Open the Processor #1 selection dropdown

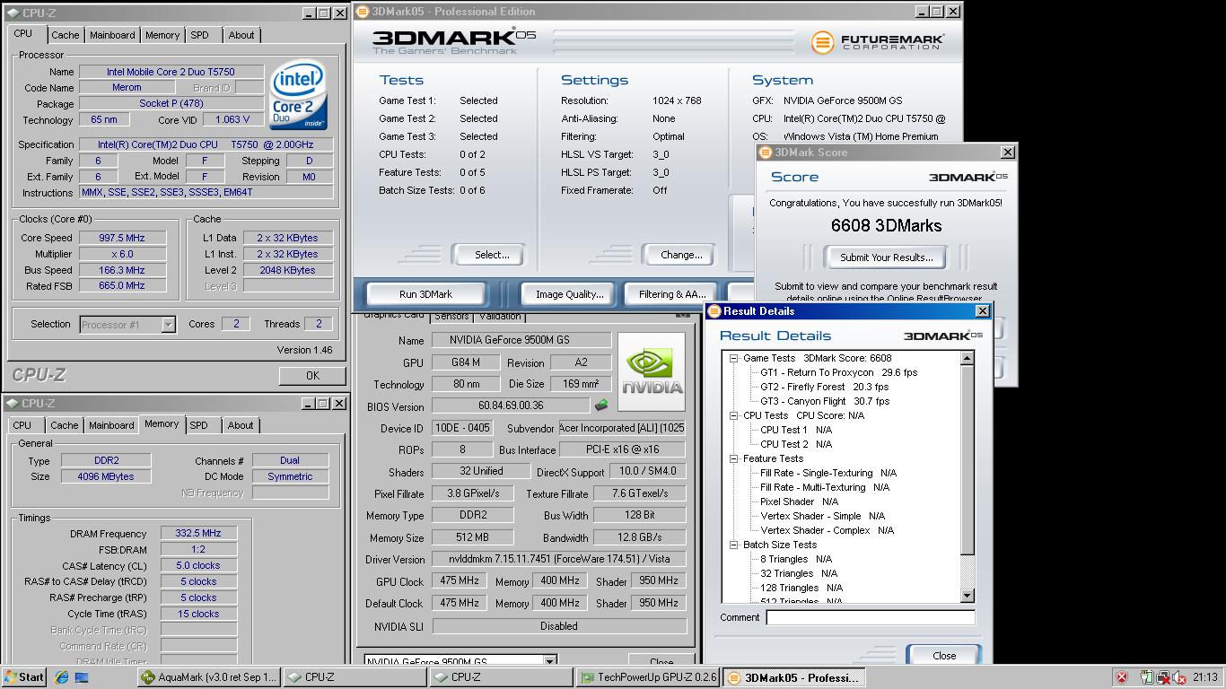[168, 325]
